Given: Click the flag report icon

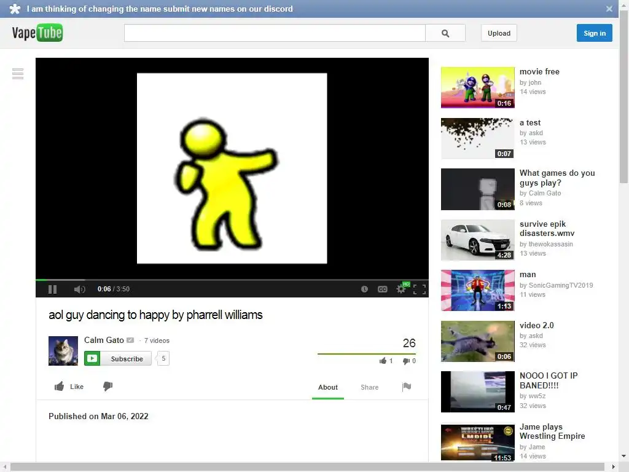Looking at the screenshot, I should [x=407, y=387].
